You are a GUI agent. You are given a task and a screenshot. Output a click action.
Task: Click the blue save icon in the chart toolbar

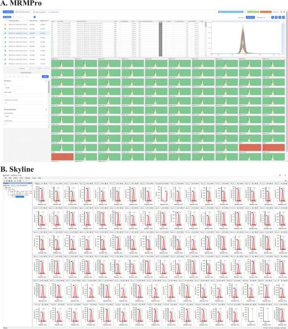click(276, 17)
